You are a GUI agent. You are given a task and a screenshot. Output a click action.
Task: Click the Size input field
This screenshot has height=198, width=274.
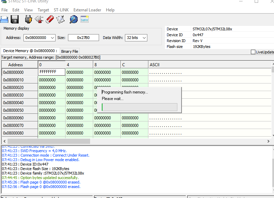point(83,38)
